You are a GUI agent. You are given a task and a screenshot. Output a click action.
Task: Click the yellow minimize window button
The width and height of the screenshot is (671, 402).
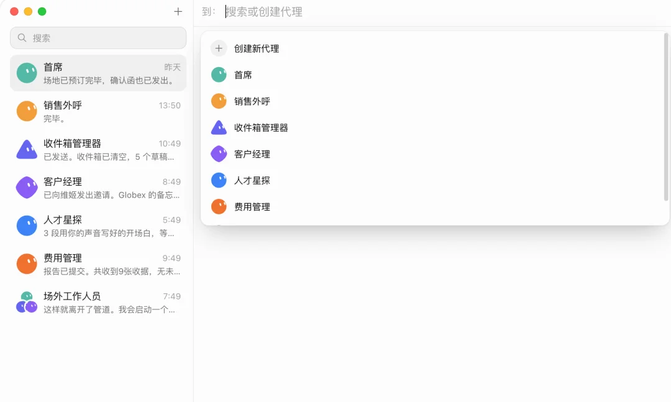pos(28,12)
